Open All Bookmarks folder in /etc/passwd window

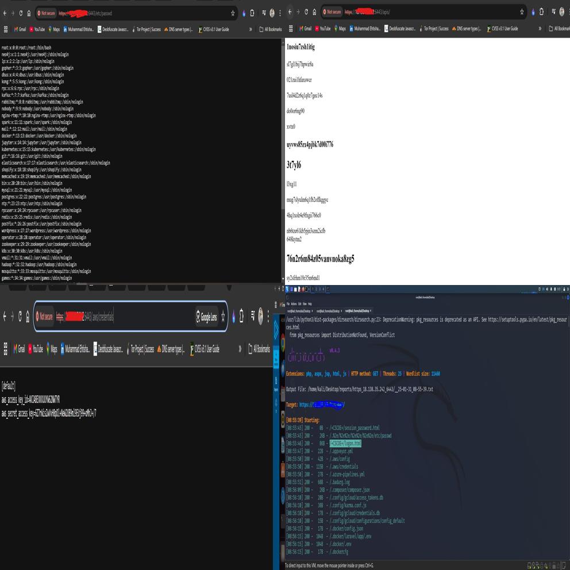[x=270, y=29]
